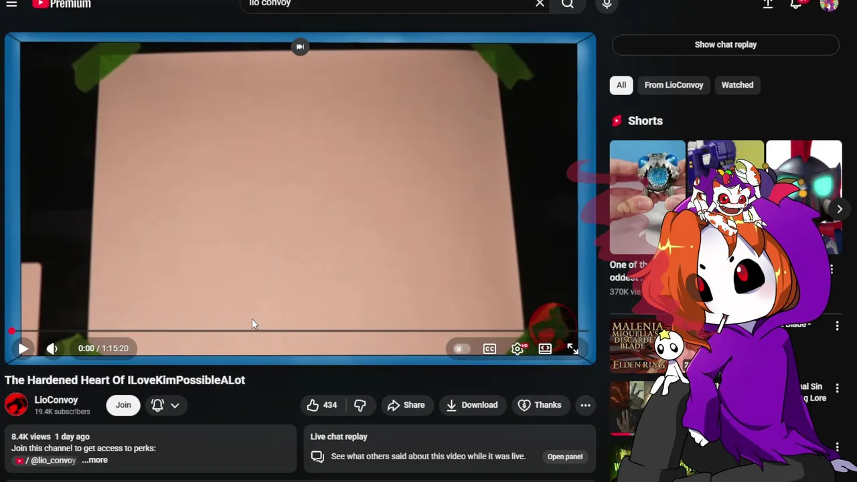Click the 0:00 / 1:15:20 time display
Screen dimensions: 857x482
[102, 349]
